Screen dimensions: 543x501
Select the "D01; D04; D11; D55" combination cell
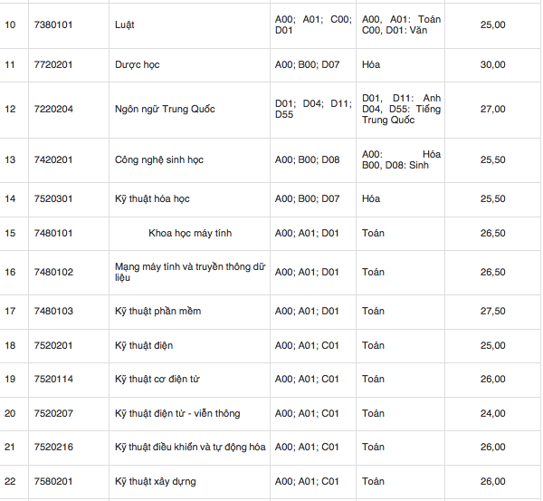tap(312, 110)
